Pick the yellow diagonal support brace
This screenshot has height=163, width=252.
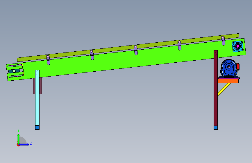(224, 89)
